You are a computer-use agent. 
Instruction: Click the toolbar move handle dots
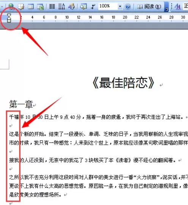[x=172, y=6]
